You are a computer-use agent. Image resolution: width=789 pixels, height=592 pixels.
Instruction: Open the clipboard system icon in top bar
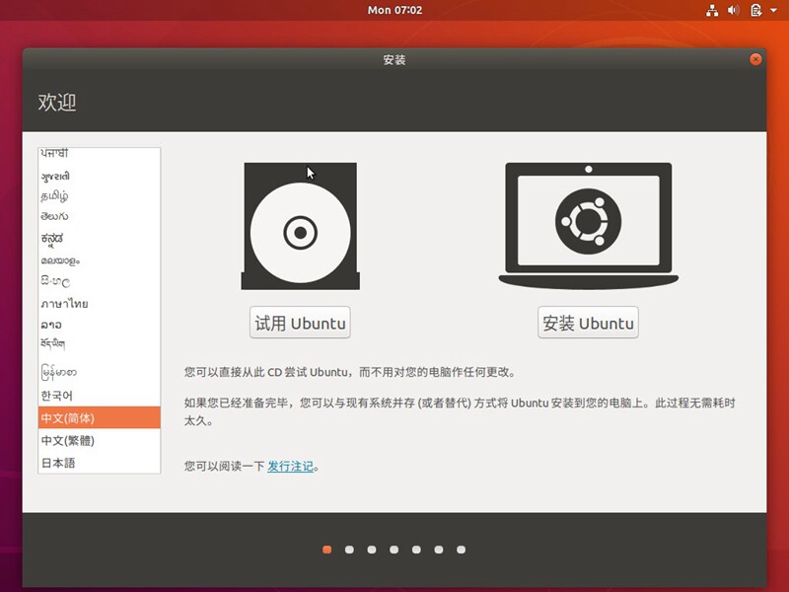pyautogui.click(x=755, y=11)
